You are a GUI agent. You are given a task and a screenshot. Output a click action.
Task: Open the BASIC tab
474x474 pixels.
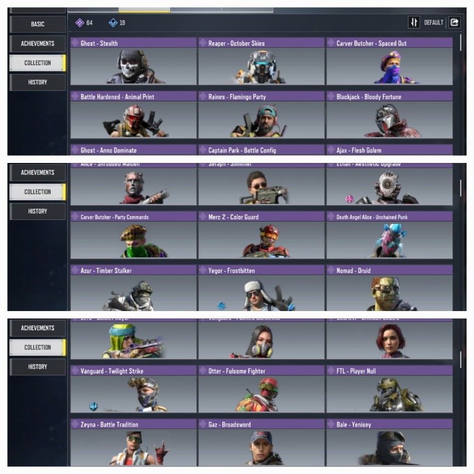coord(37,24)
